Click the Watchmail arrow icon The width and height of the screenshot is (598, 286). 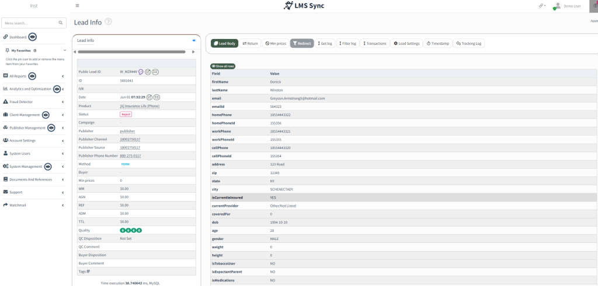point(6,205)
